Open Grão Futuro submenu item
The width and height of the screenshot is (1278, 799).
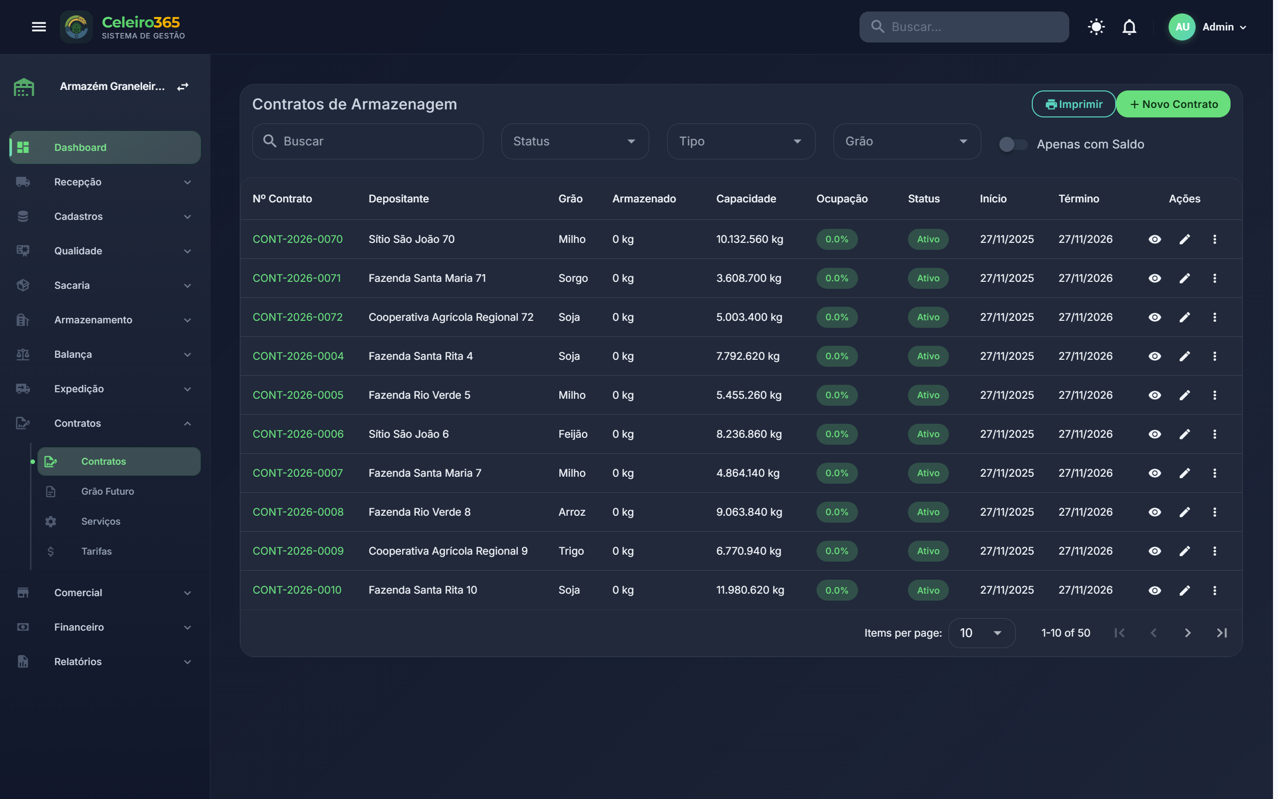point(108,492)
